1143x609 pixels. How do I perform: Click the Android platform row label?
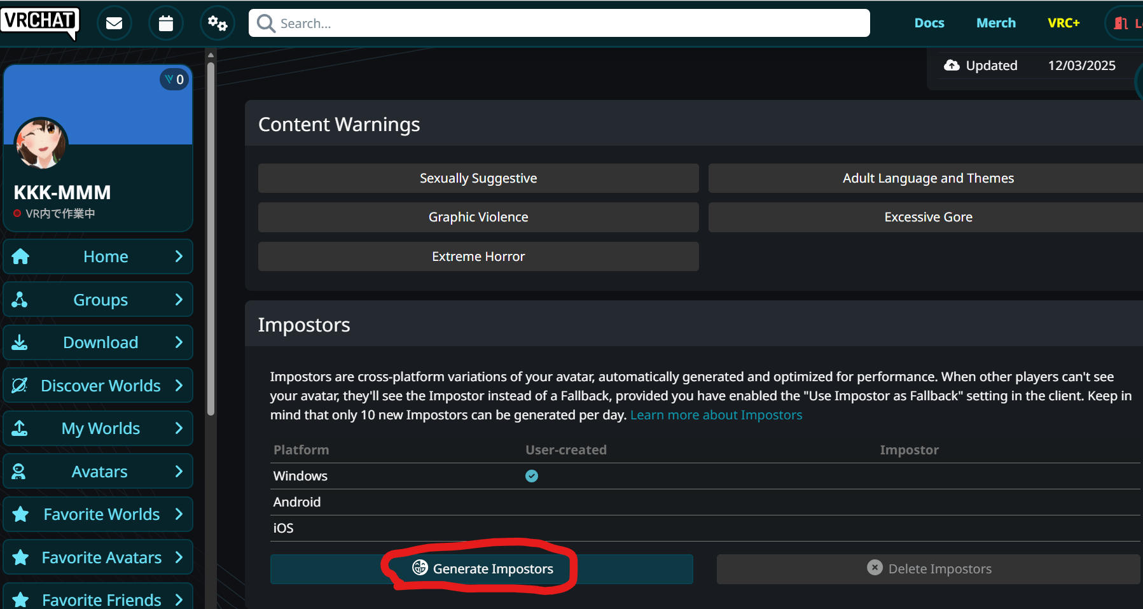pos(297,502)
